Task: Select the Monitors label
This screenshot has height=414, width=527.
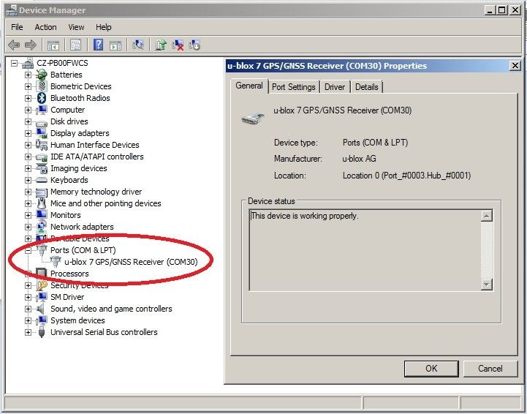Action: [x=66, y=215]
